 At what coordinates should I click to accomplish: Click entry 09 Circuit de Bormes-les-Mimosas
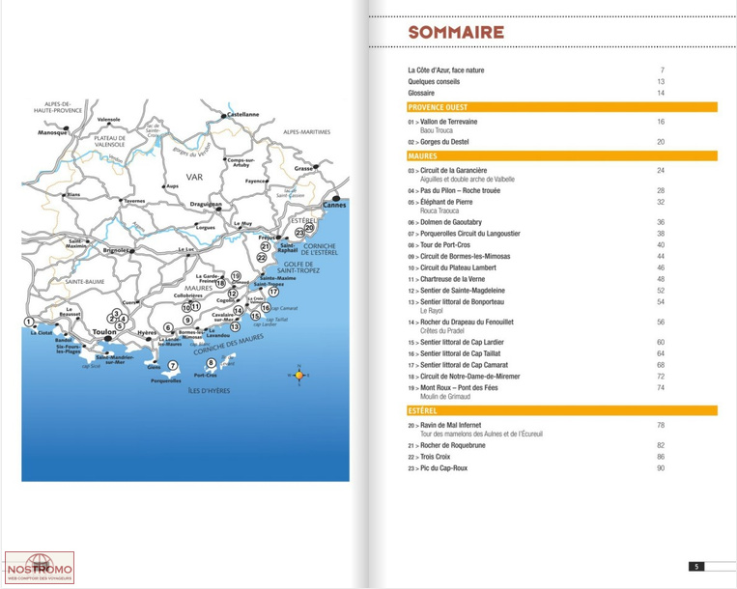click(459, 257)
